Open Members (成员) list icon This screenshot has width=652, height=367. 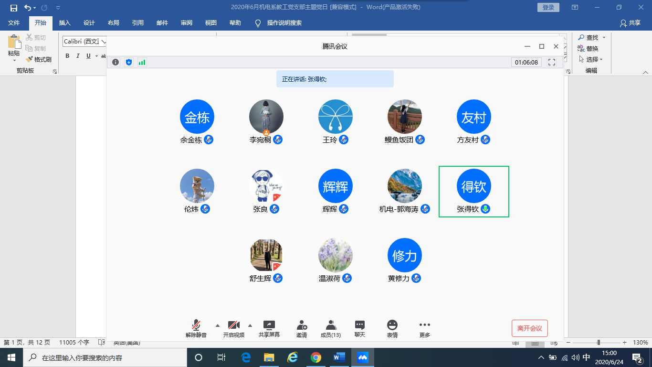point(331,325)
